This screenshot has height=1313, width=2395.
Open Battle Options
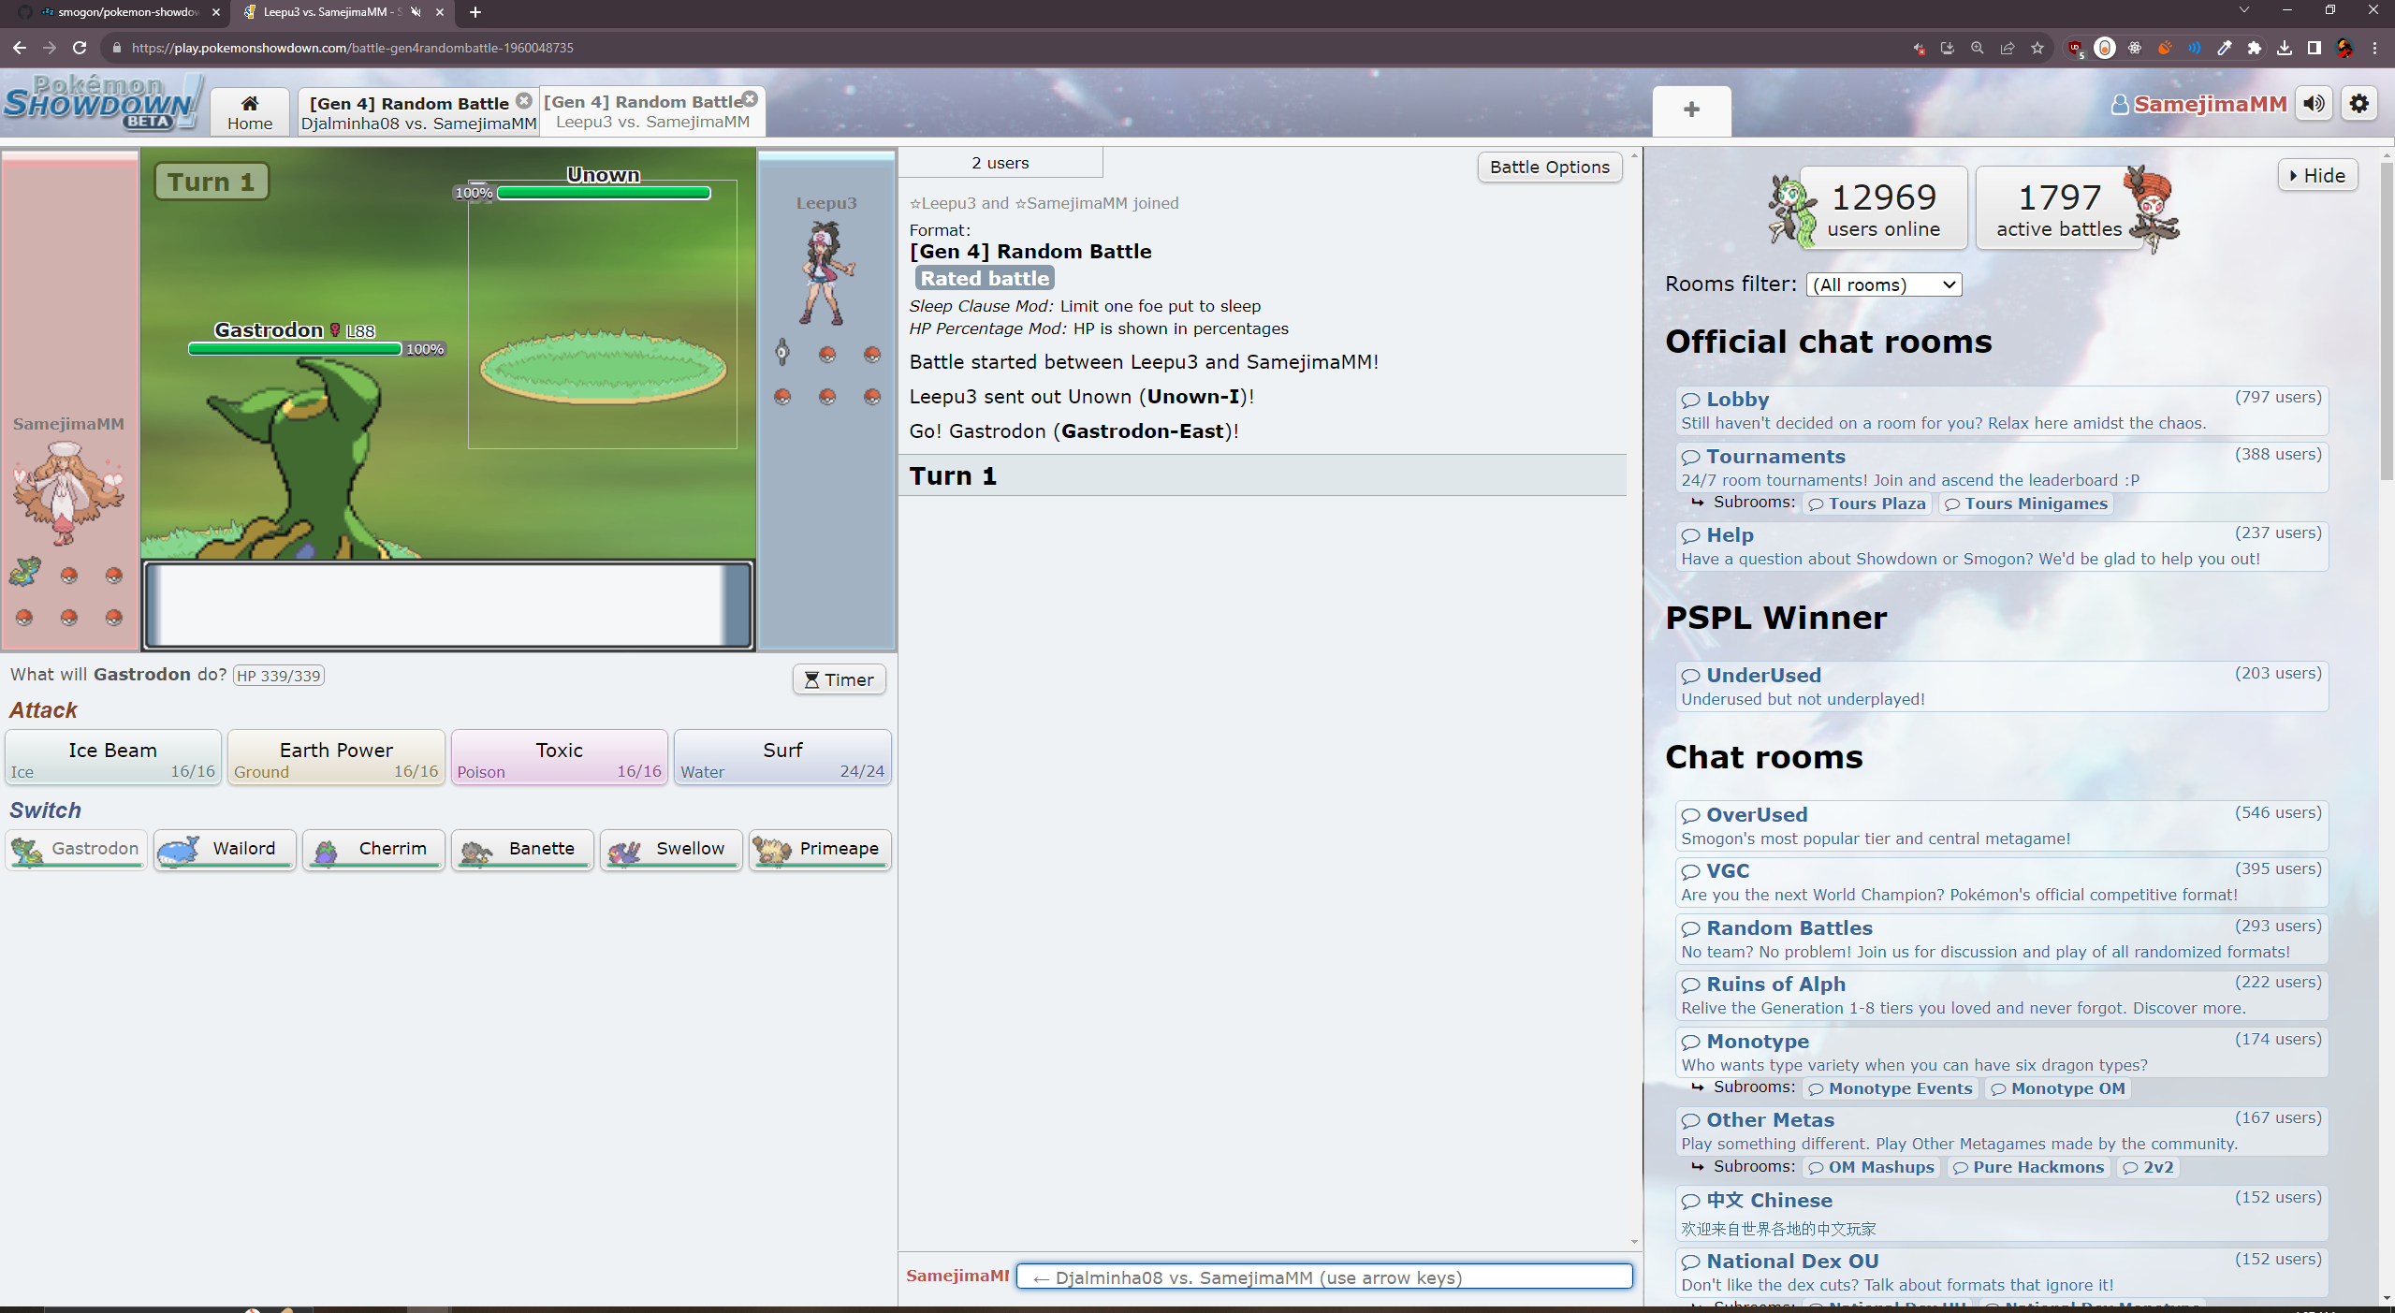(1548, 167)
